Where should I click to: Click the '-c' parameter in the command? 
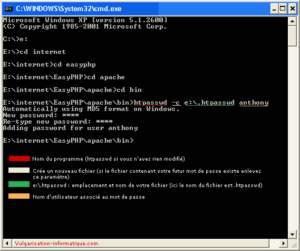(x=176, y=103)
